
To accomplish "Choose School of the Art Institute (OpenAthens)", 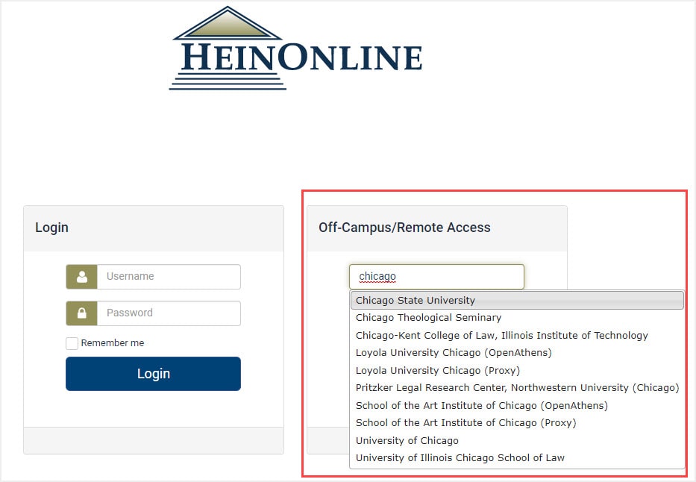I will pyautogui.click(x=517, y=406).
